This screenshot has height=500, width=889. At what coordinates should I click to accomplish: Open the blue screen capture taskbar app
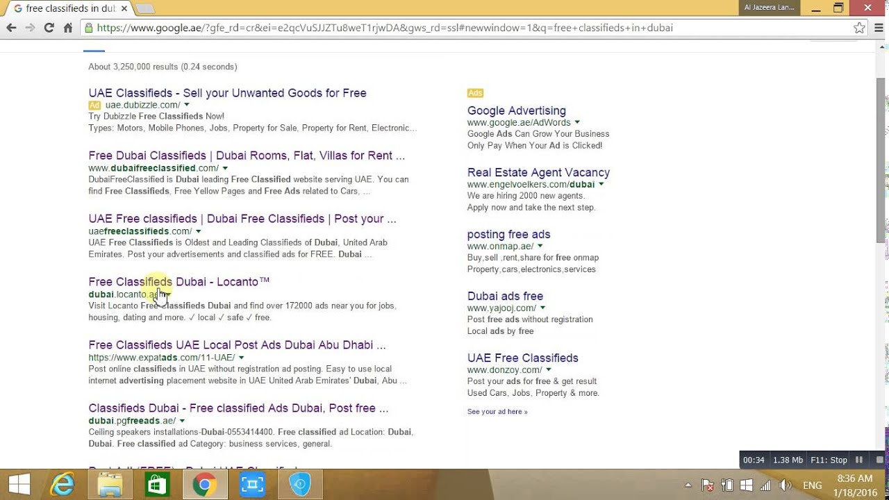pos(252,484)
